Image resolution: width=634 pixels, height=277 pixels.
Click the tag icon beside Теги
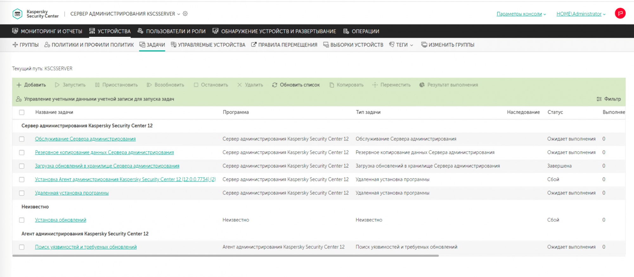click(392, 45)
